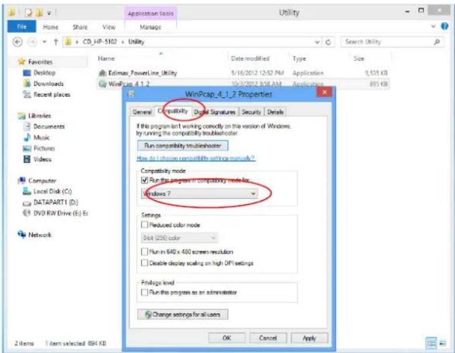Click Cancel in Properties dialog
The width and height of the screenshot is (455, 353).
click(268, 338)
